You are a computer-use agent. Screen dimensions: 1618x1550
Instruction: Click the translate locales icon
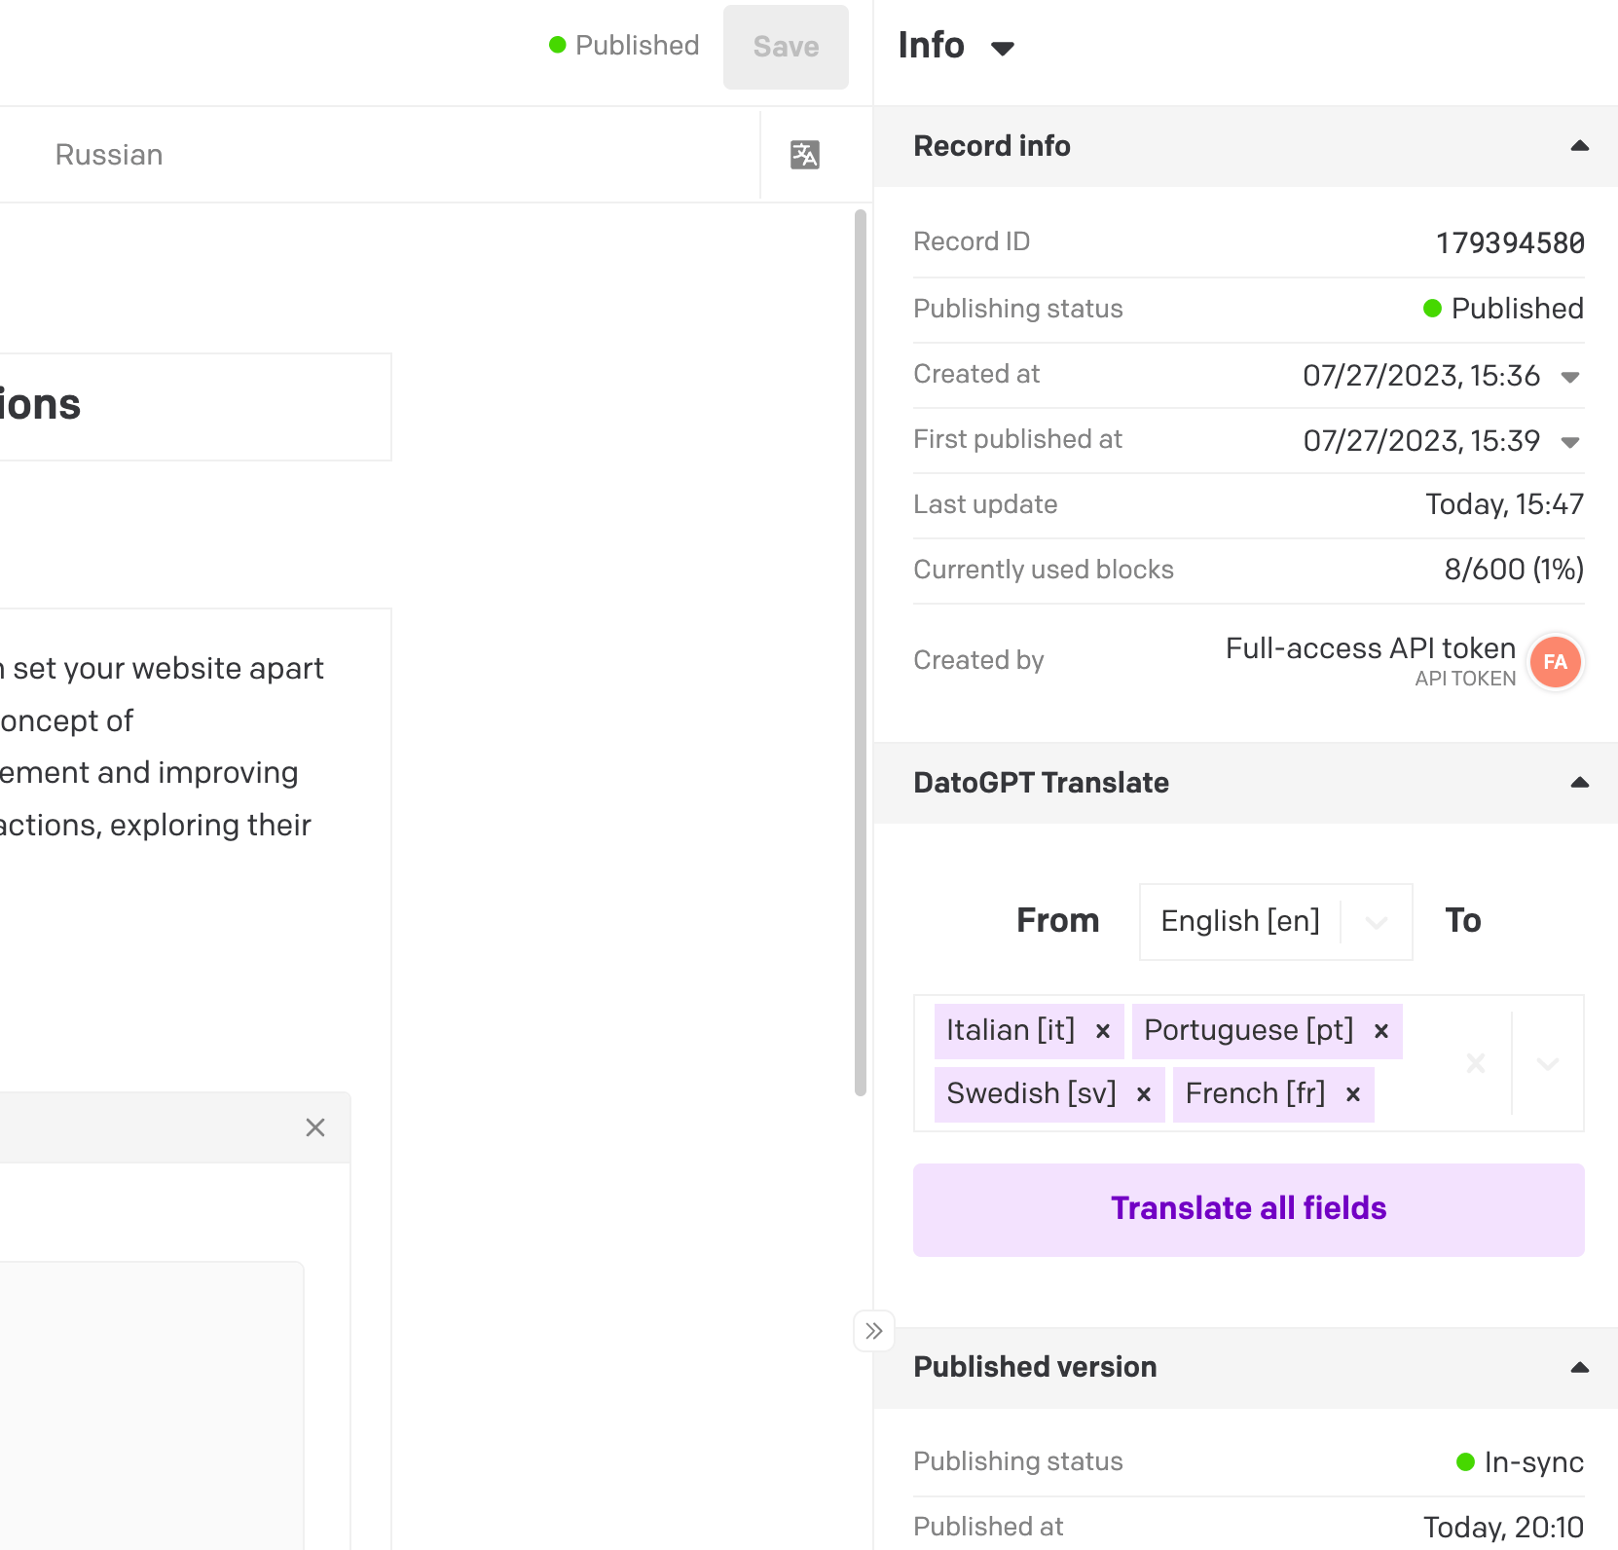pos(805,155)
